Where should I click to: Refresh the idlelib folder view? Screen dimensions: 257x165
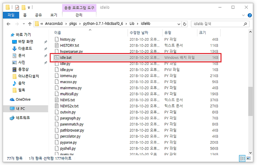click(185, 24)
